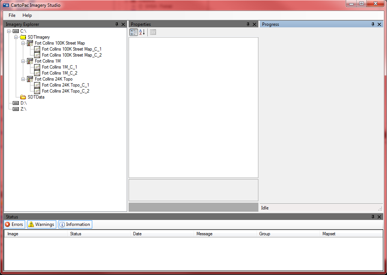Select the SDTData folder label

tap(36, 97)
